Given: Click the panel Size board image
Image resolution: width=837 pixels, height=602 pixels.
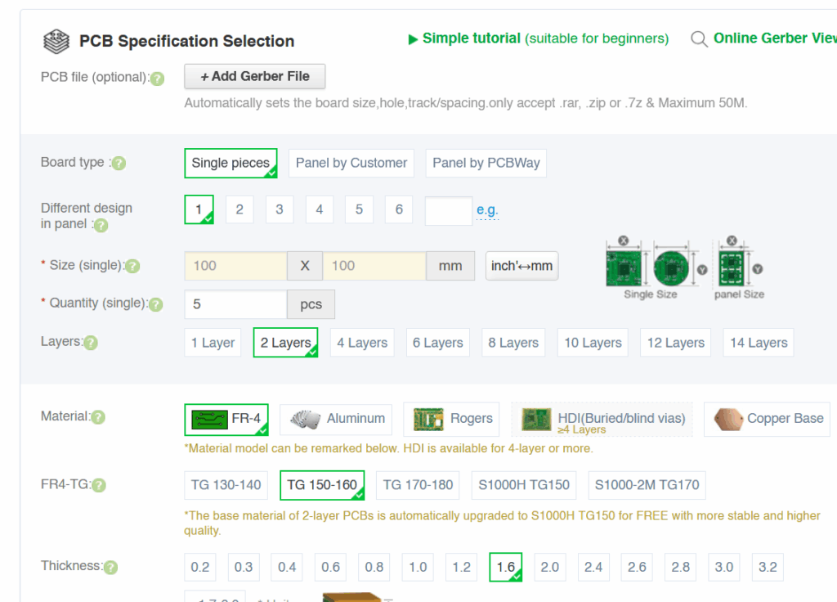Looking at the screenshot, I should tap(732, 268).
